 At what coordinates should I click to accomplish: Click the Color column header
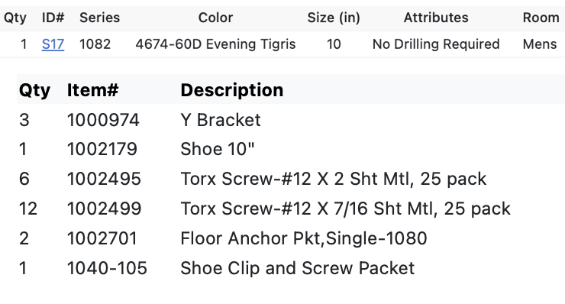click(215, 18)
